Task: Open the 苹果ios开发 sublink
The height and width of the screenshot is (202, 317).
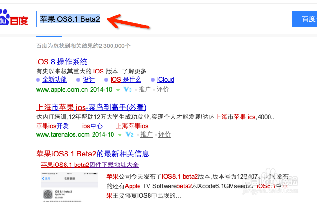Action: pos(52,126)
